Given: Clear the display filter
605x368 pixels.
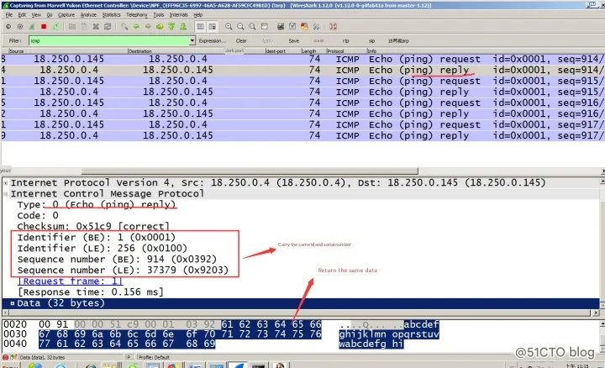Looking at the screenshot, I should pos(241,40).
